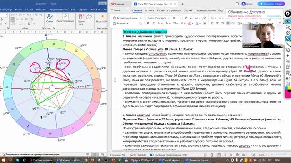Open the Главная tab in WPS ribbon

click(x=137, y=10)
